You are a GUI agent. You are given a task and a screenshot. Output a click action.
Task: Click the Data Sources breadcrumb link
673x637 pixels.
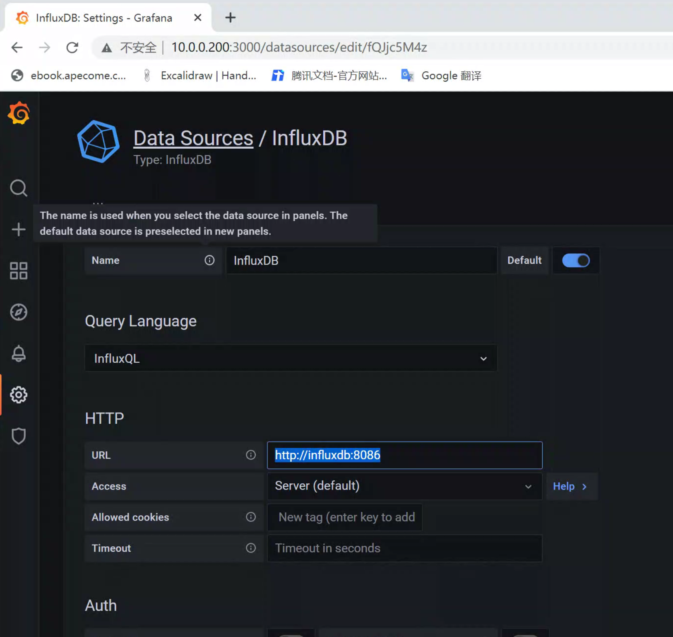click(193, 138)
